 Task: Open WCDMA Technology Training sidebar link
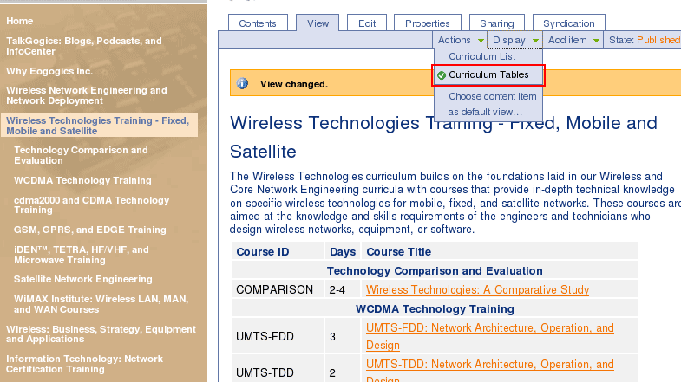point(82,180)
